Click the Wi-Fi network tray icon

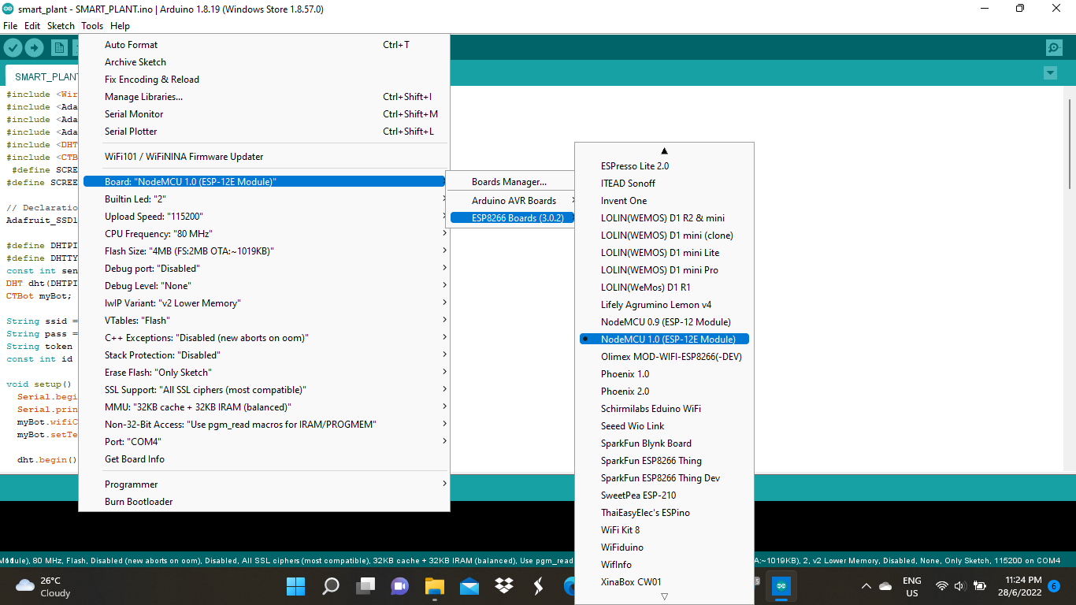[x=942, y=586]
